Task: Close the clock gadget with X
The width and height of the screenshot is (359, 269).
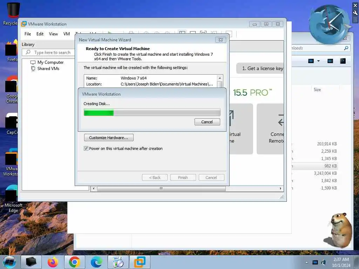Action: point(355,6)
